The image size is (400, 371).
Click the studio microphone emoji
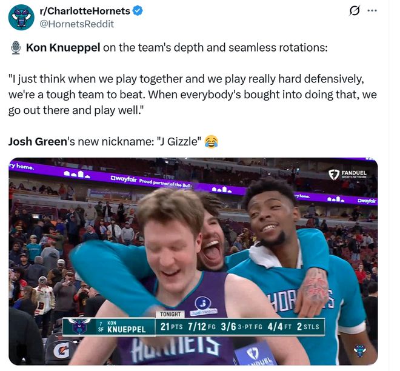click(x=16, y=48)
